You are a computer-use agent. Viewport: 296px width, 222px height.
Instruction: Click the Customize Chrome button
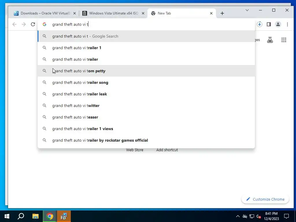pos(265,199)
